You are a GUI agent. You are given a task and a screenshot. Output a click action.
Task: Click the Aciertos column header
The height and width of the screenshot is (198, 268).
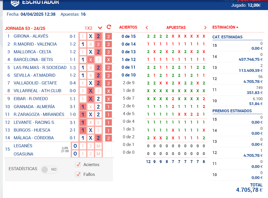(128, 27)
